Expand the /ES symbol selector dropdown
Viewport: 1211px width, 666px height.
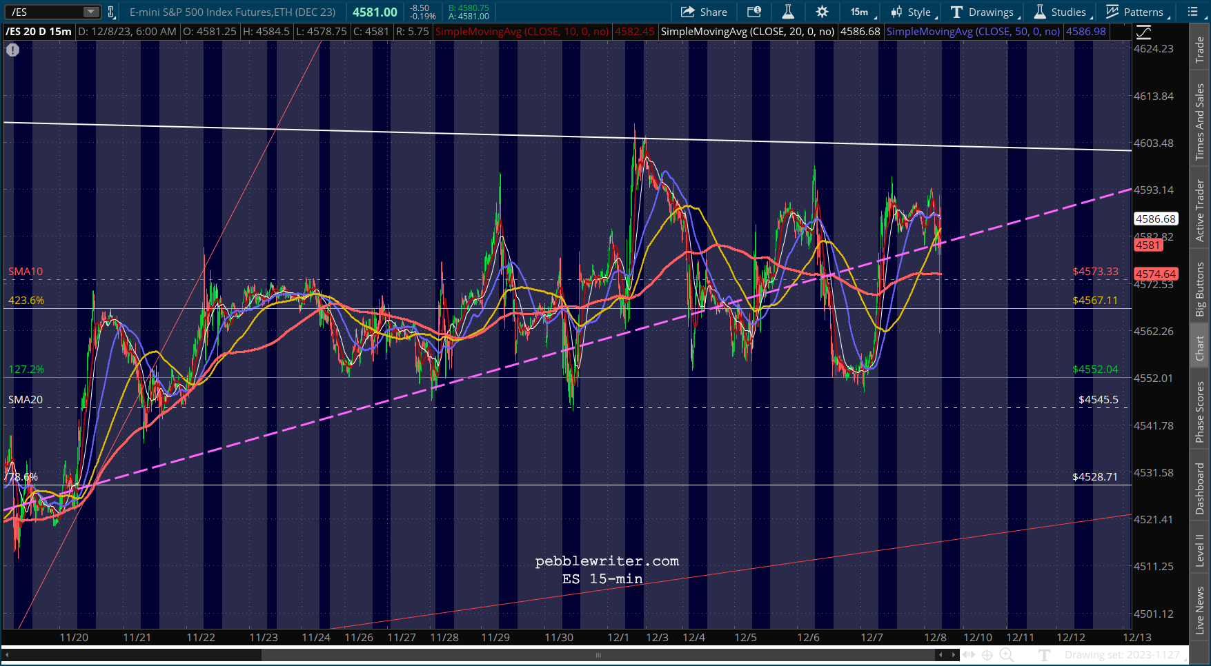coord(91,12)
